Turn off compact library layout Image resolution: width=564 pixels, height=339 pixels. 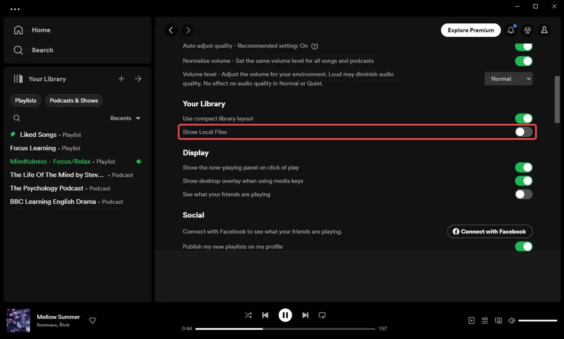pos(523,119)
